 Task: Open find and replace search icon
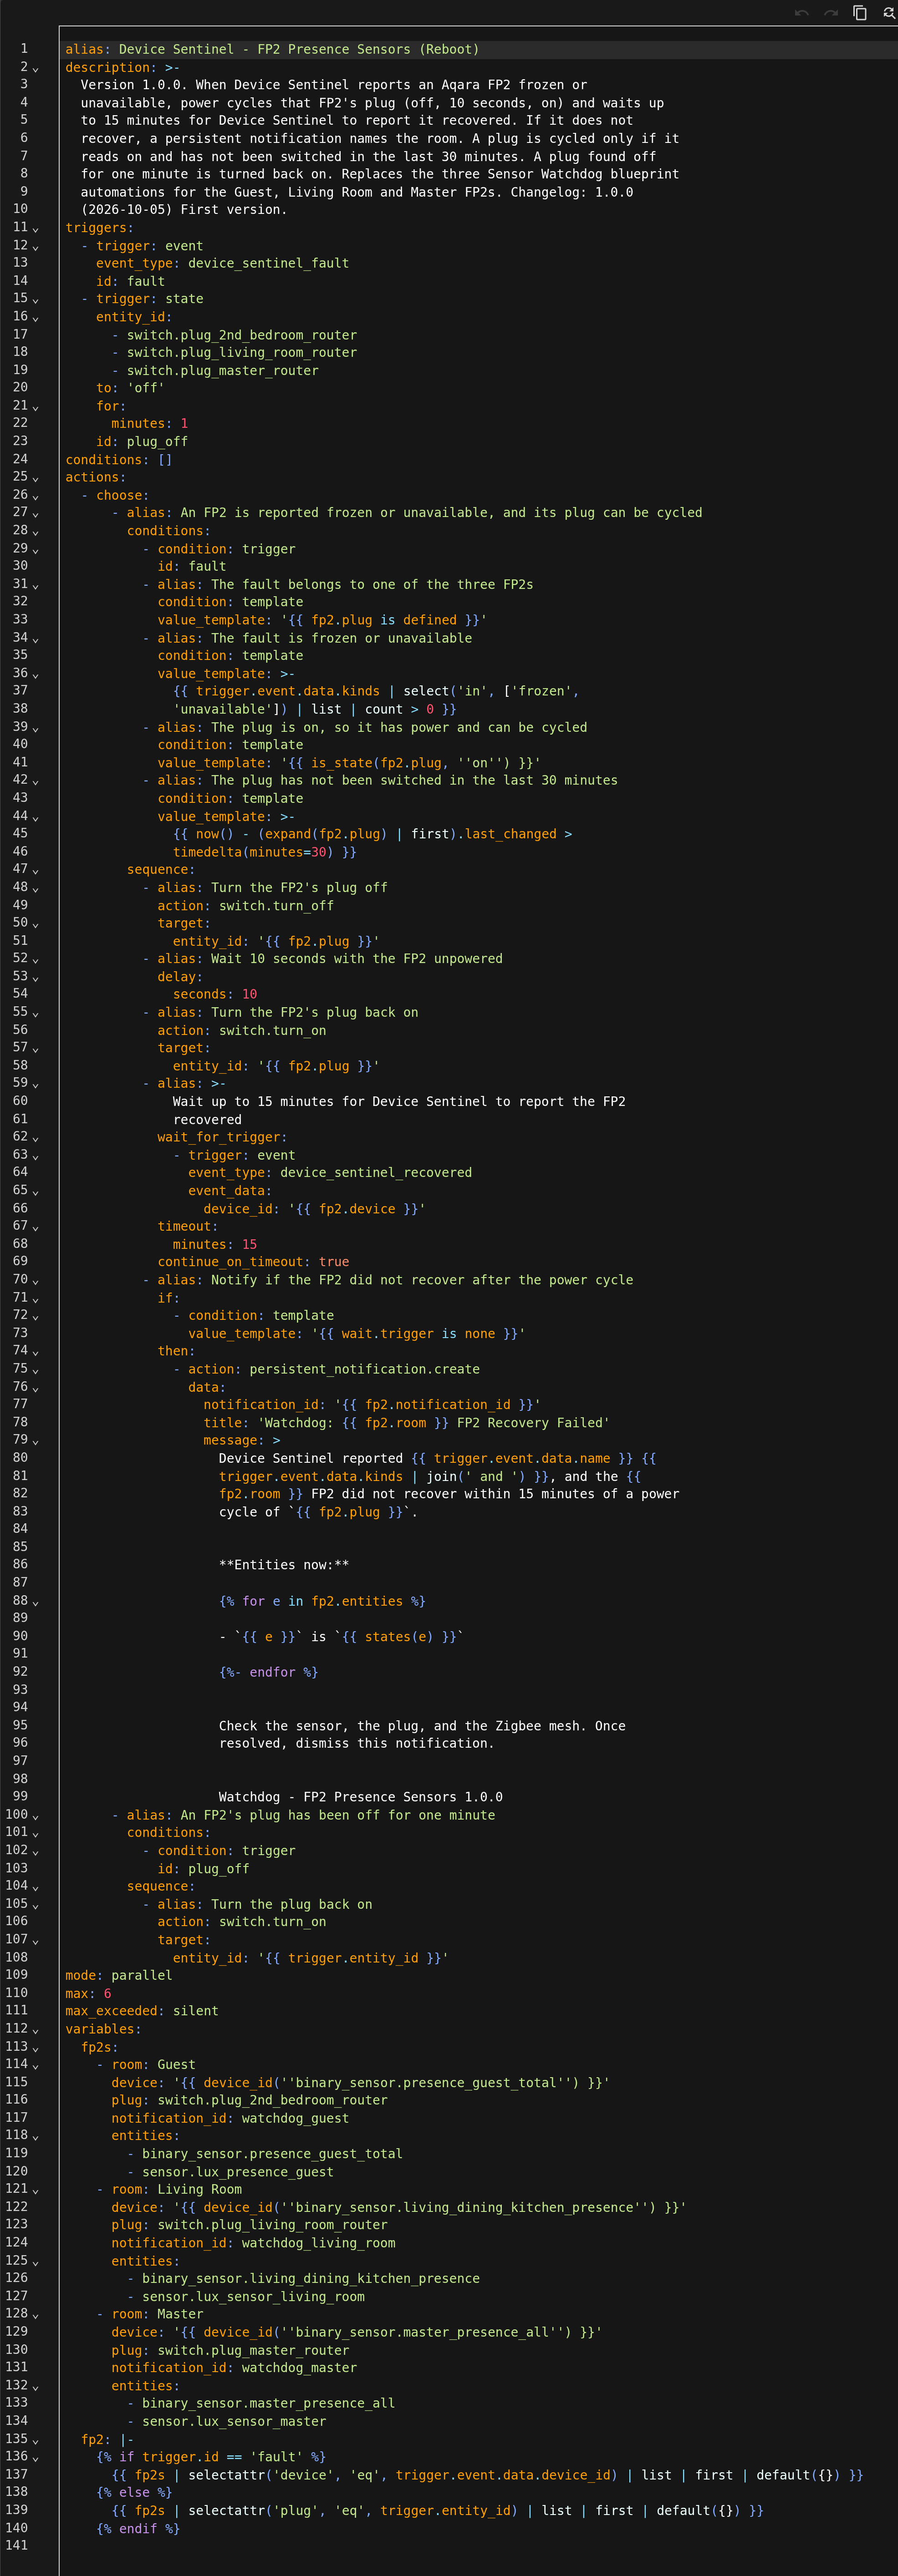pos(888,13)
